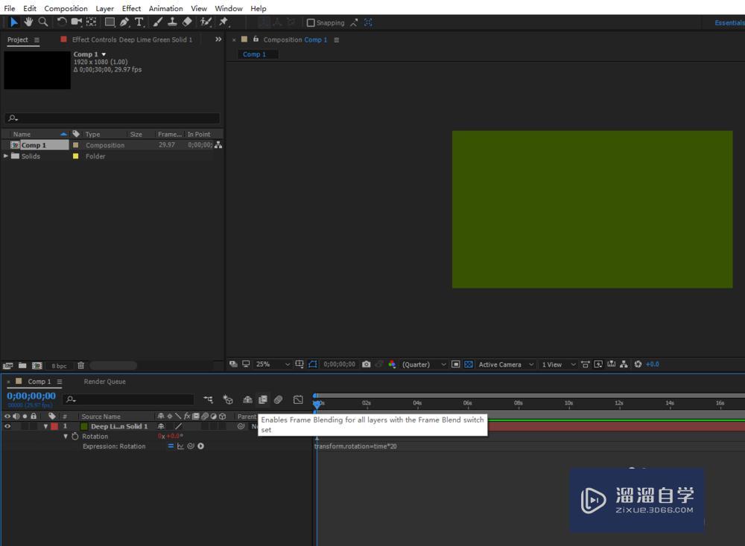Screen dimensions: 745x546
Task: Open comp flowchart icon beside Comp 1 row
Action: [x=218, y=145]
